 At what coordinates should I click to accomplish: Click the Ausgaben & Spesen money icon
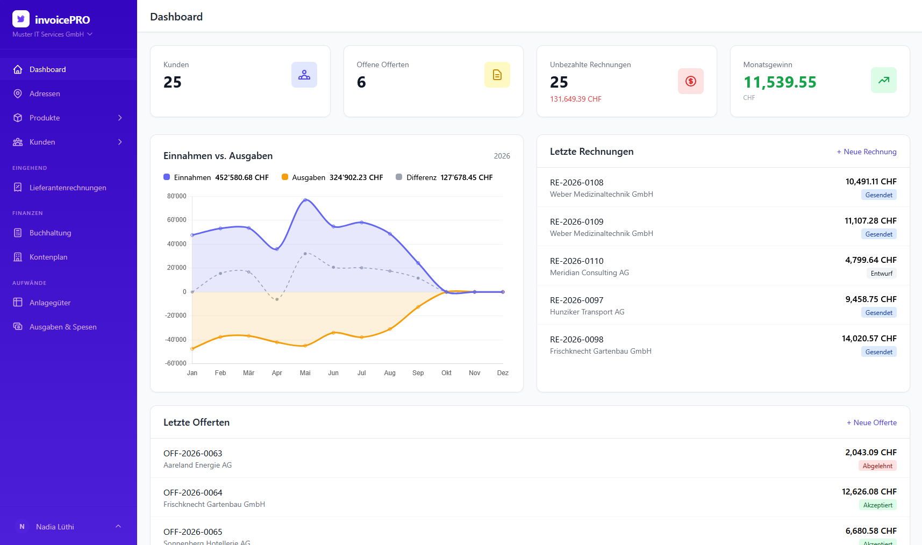click(x=18, y=327)
